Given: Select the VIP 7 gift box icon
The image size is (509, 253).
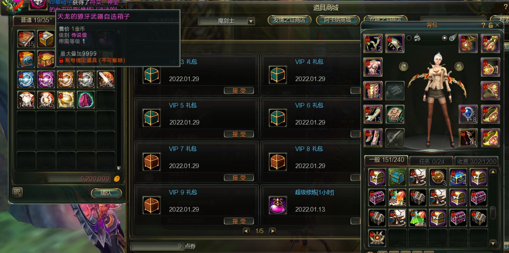Looking at the screenshot, I should click(151, 162).
